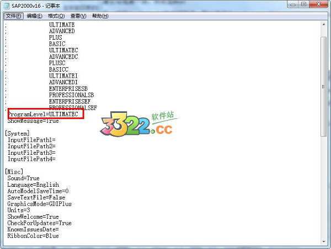This screenshot has height=249, width=331.
Task: Click the Notepad icon in title bar
Action: pos(7,6)
